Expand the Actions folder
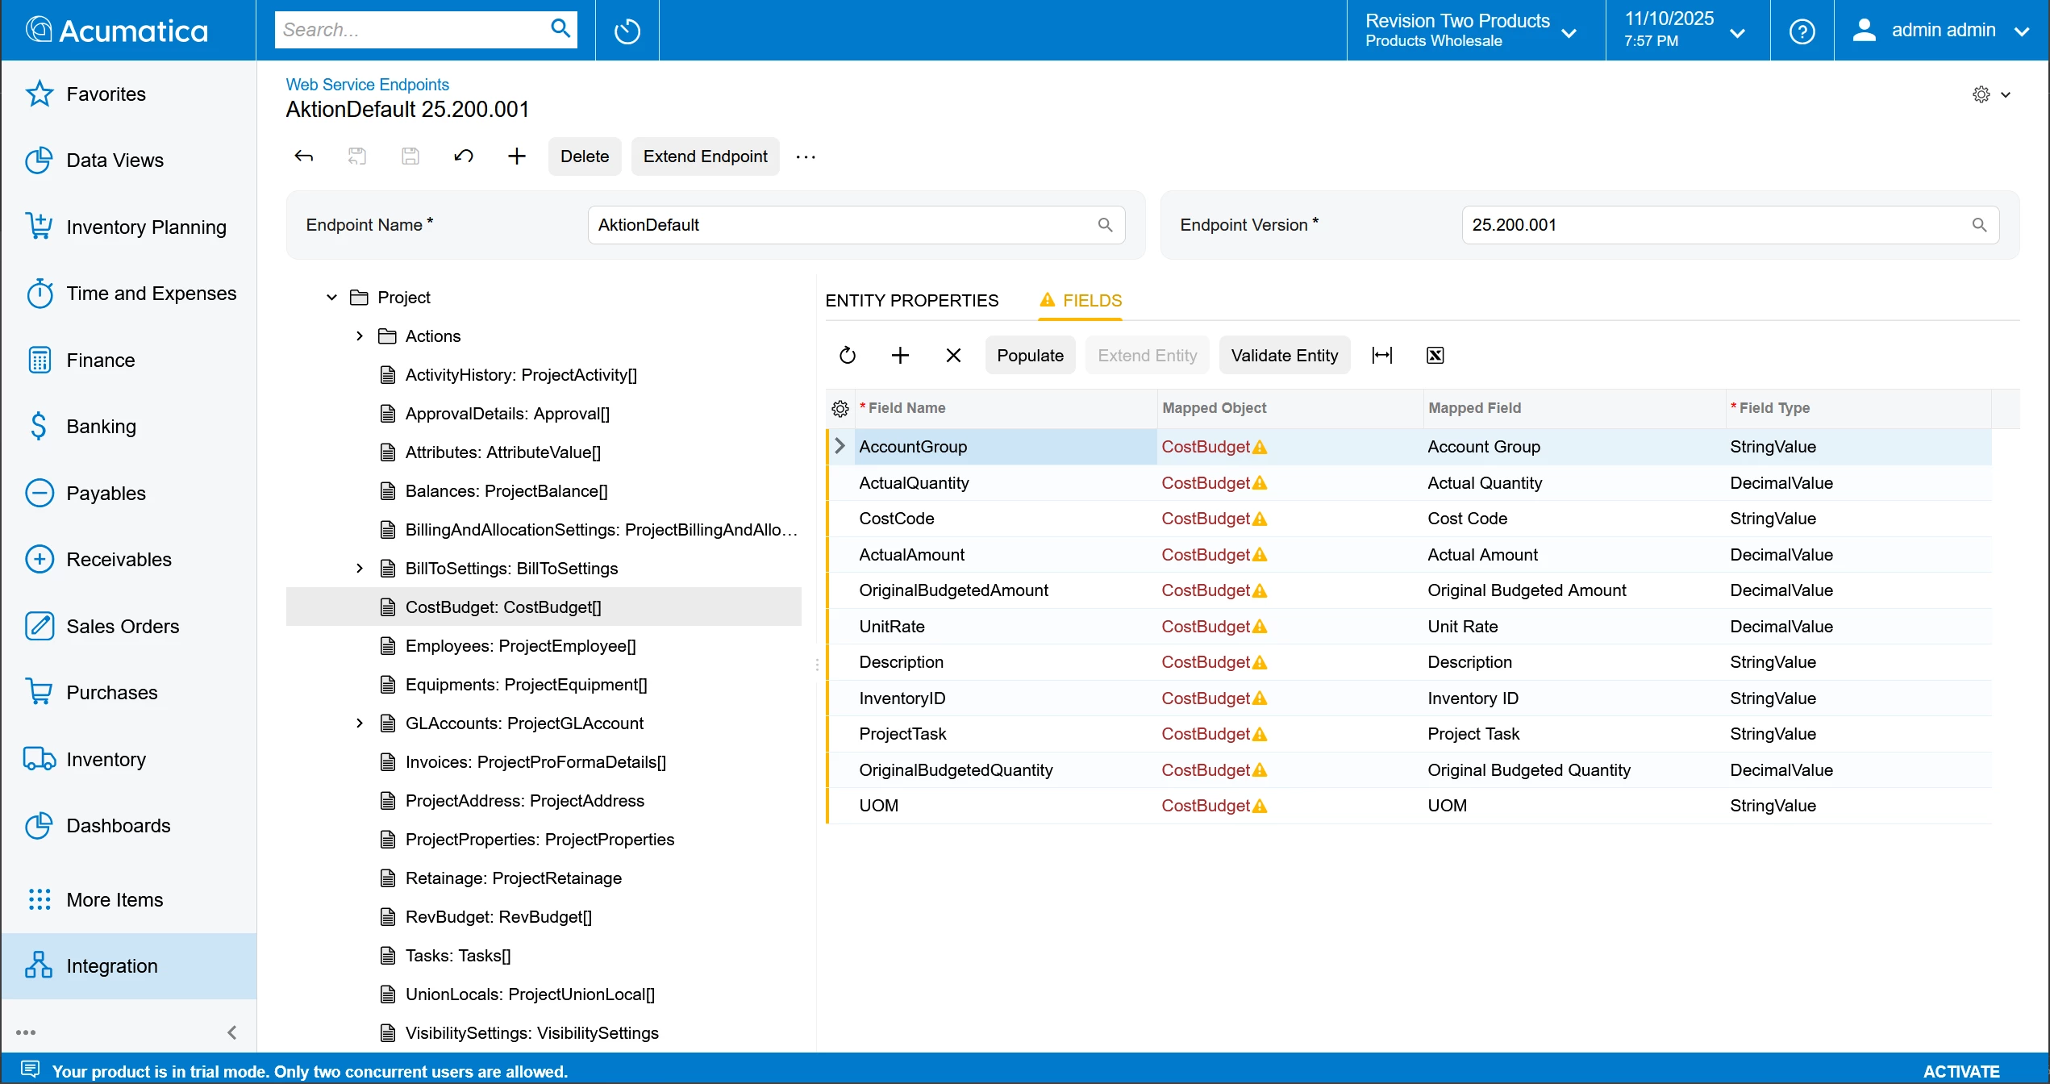2050x1084 pixels. tap(360, 336)
